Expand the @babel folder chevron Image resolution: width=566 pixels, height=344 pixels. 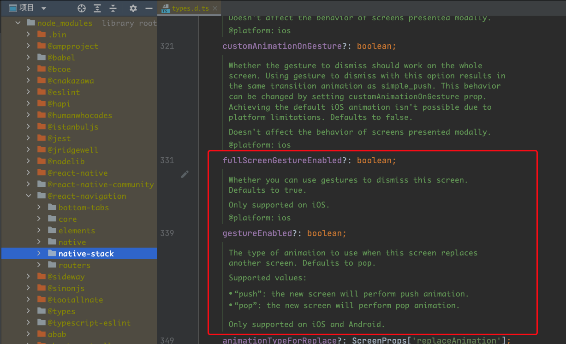click(29, 58)
